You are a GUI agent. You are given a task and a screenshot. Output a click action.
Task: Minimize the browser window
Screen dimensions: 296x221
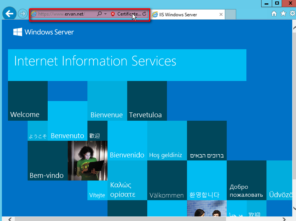[266, 3]
